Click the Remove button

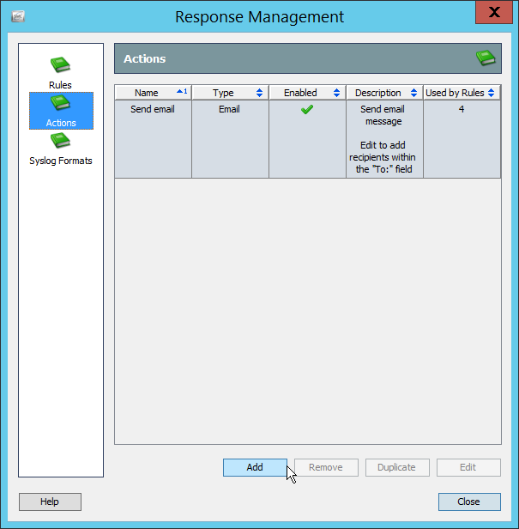[x=326, y=467]
